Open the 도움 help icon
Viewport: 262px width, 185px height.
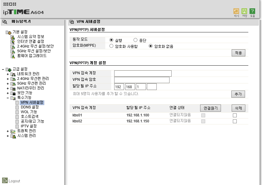pos(252,11)
